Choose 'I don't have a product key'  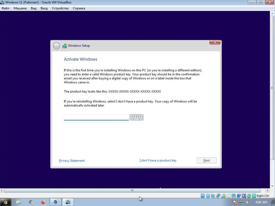click(158, 160)
